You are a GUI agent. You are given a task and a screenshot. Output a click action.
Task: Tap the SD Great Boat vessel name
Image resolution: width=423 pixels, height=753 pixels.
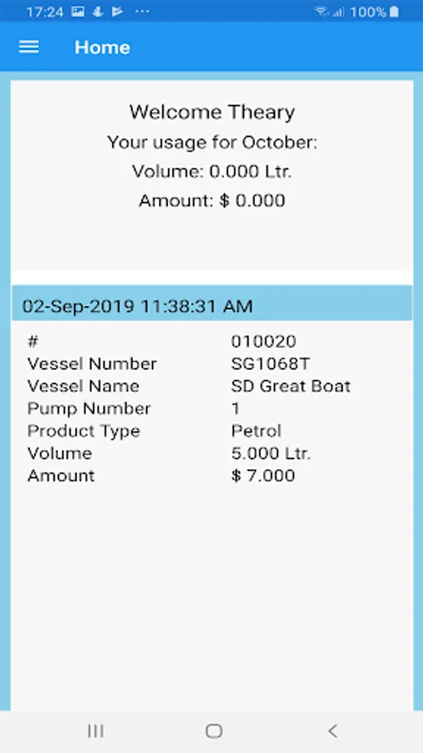291,386
